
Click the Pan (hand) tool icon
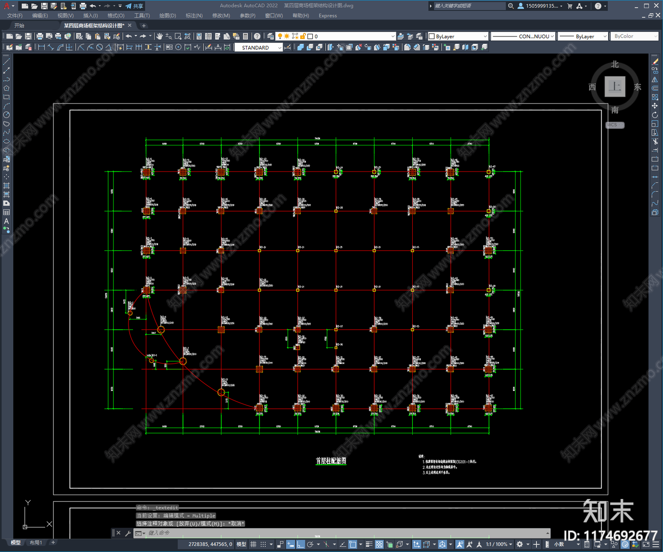click(x=160, y=36)
